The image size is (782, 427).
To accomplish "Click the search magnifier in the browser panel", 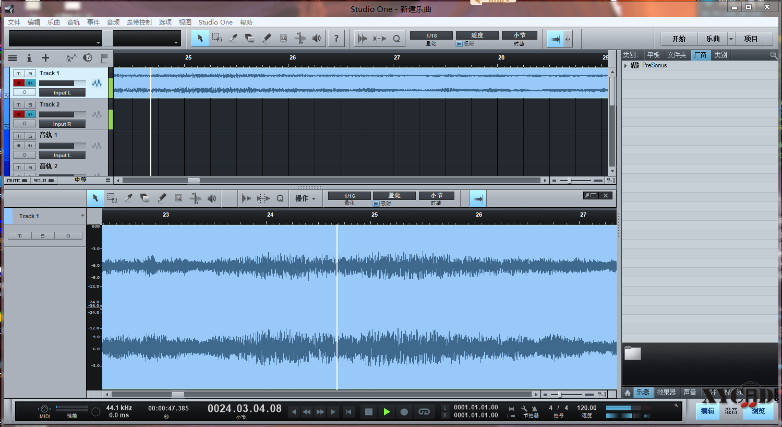I will (x=774, y=55).
